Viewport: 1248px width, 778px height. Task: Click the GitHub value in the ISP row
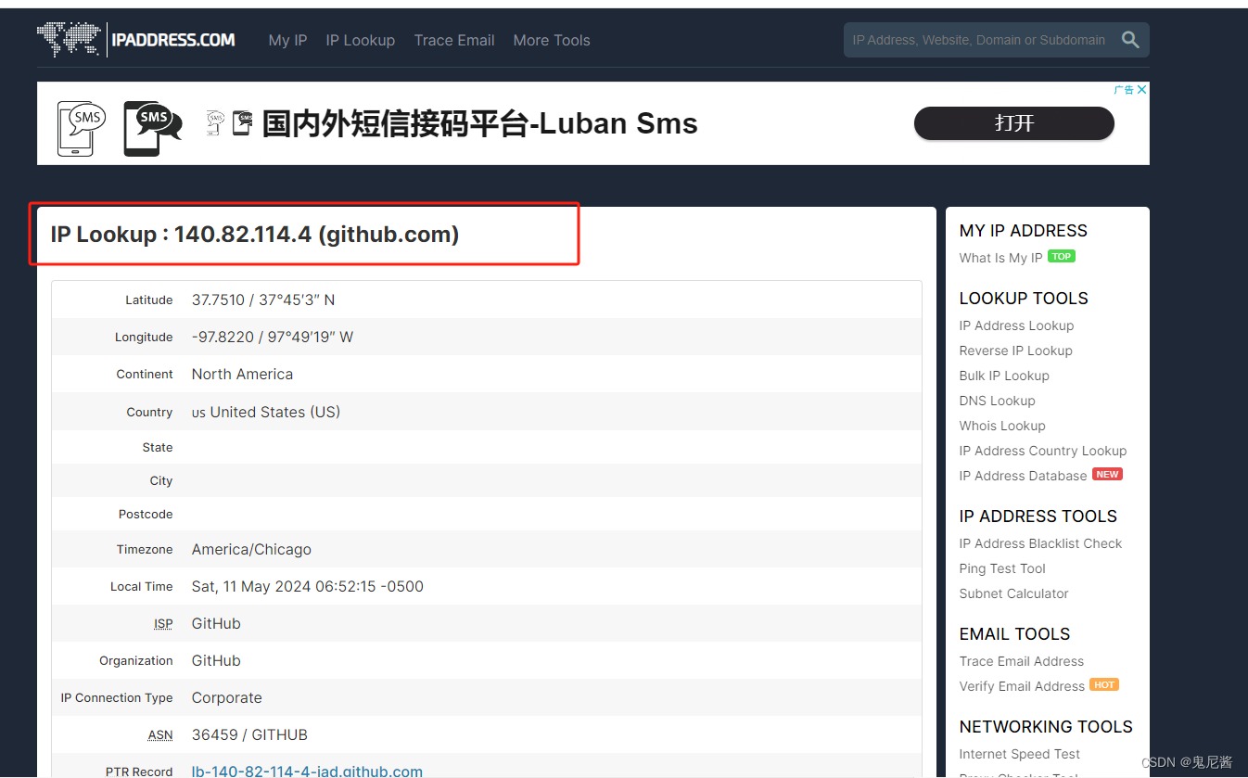point(216,623)
